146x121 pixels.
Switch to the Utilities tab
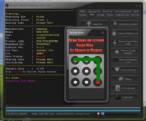[83, 11]
